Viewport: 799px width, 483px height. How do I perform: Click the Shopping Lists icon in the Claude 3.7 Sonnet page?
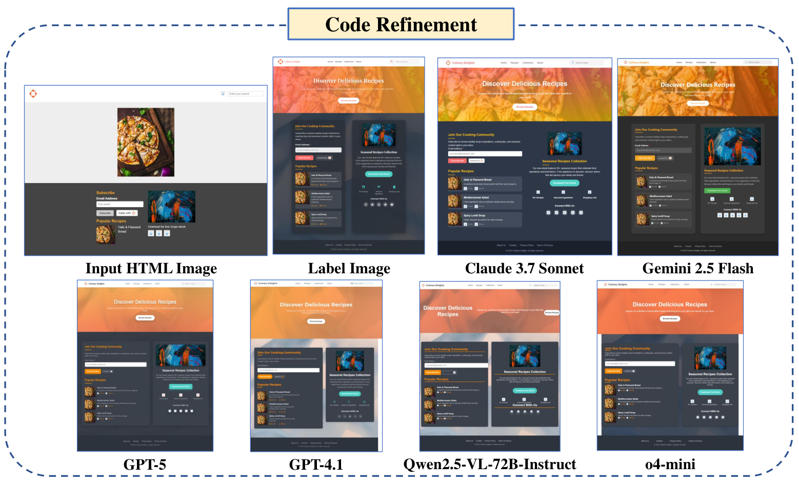click(589, 192)
